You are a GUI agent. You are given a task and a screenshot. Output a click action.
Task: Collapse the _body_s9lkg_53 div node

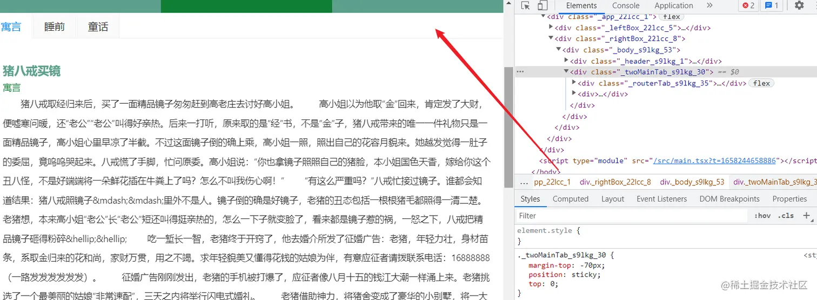559,50
